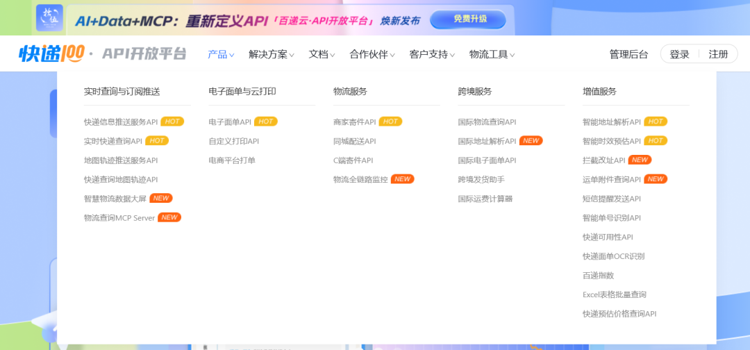Image resolution: width=750 pixels, height=350 pixels.
Task: Click NEW badge next to 国际地址解析API
Action: (x=531, y=140)
